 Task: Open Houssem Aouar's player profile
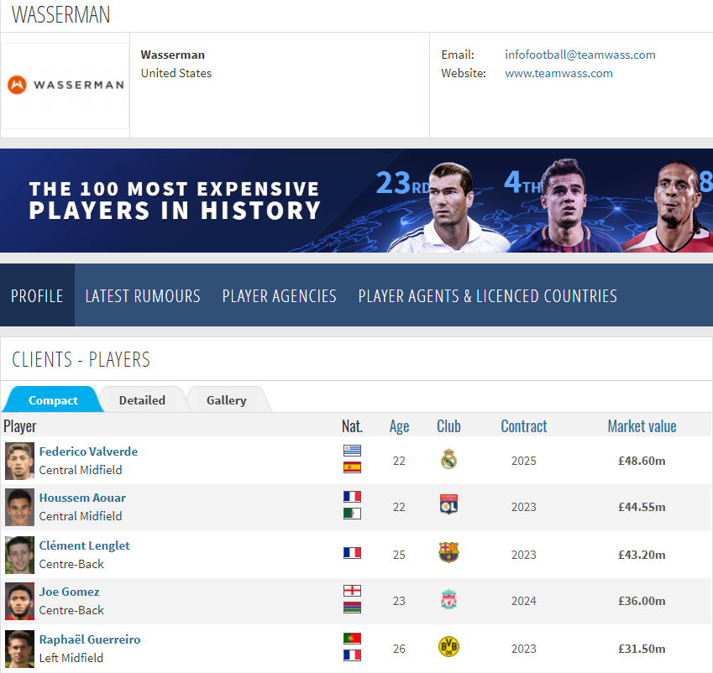pos(82,498)
